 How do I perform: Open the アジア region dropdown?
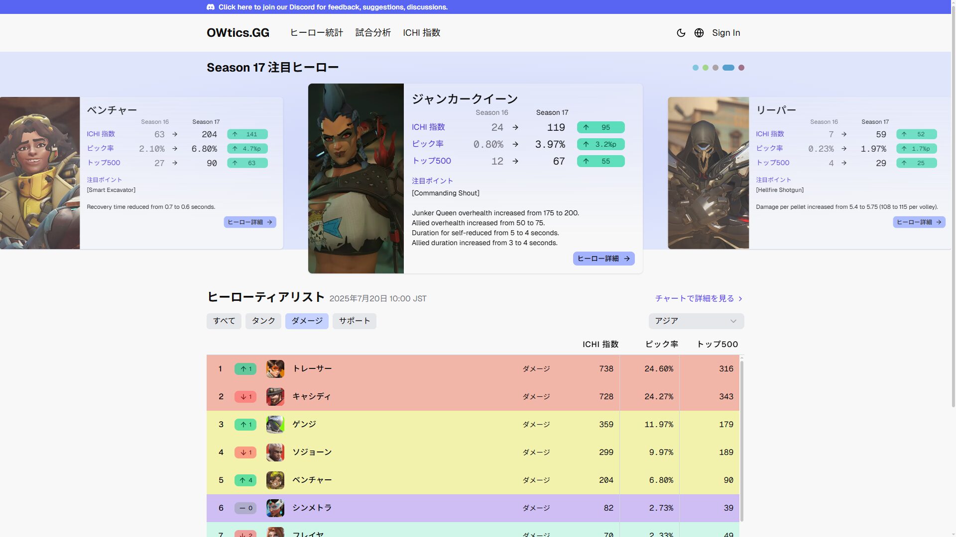(x=696, y=321)
